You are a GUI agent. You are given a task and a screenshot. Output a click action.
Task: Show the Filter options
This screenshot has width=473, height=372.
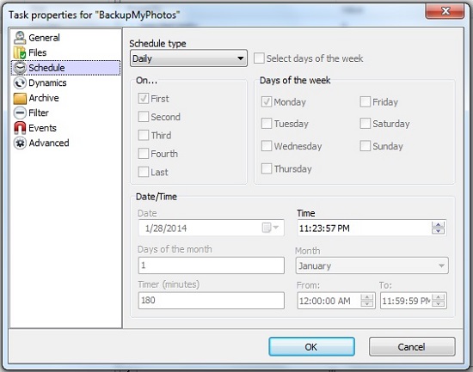pos(39,113)
